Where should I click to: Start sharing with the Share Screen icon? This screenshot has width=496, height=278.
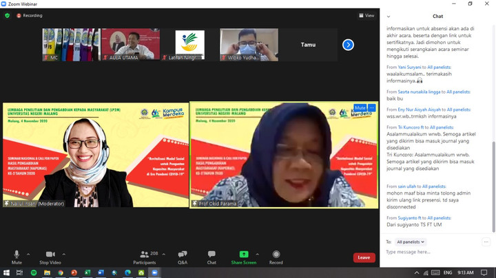pos(243,256)
